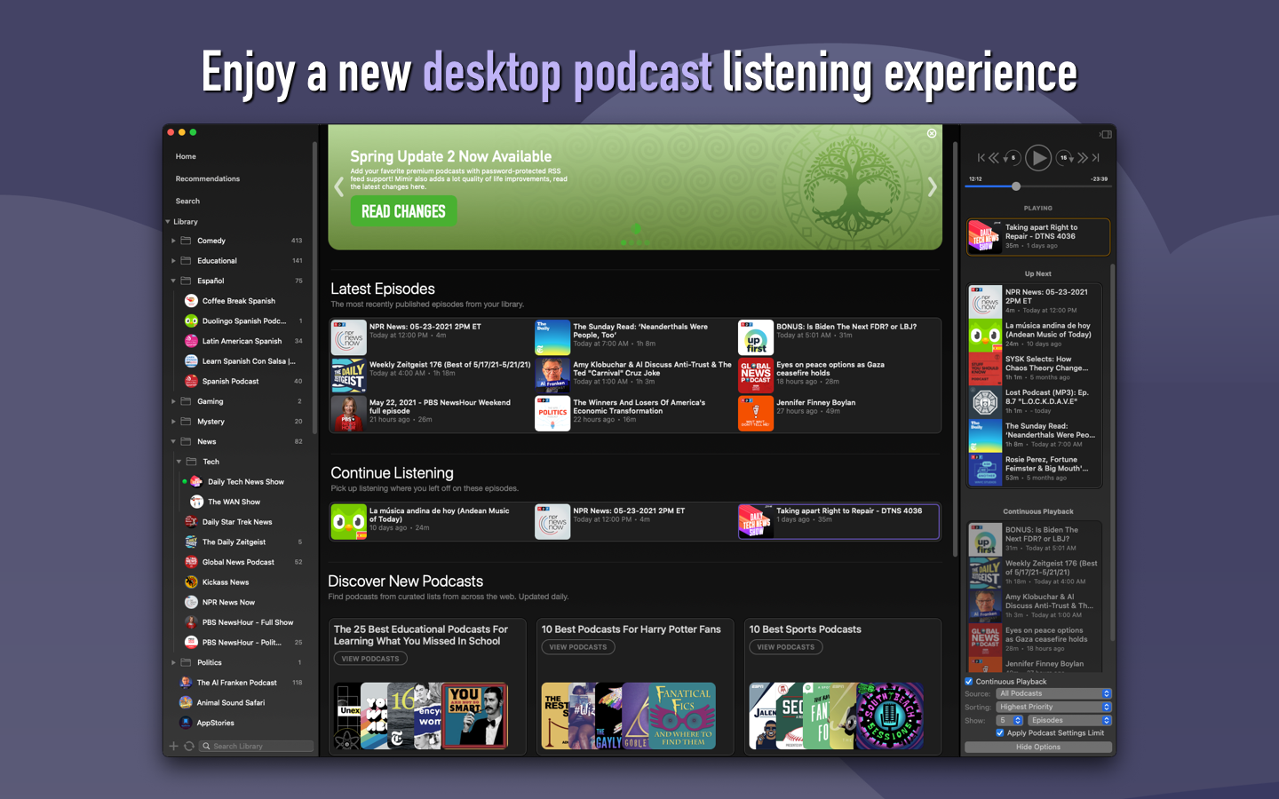Uncheck Continuous Playback
This screenshot has height=799, width=1279.
tap(969, 681)
